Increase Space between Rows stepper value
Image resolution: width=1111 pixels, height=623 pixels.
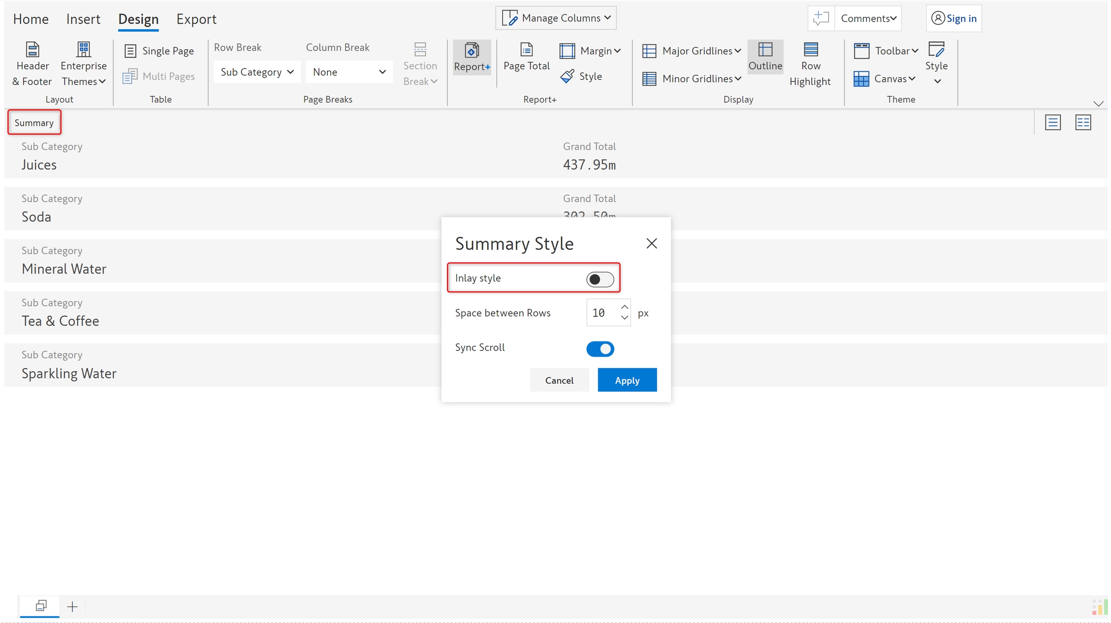(624, 307)
